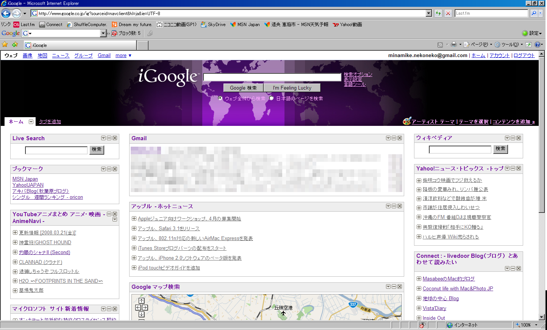The height and width of the screenshot is (330, 547).
Task: Open the SkyDrive favorites bar shortcut
Action: [213, 25]
